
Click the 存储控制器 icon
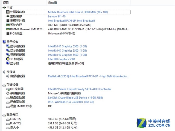[x=8, y=93]
